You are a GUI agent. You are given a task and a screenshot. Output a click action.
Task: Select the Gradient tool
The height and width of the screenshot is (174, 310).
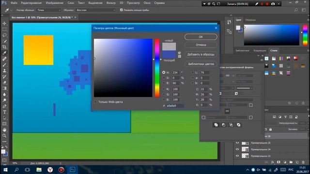(4, 88)
